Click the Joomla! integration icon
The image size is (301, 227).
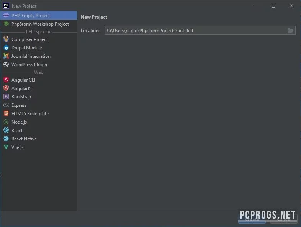(x=6, y=56)
